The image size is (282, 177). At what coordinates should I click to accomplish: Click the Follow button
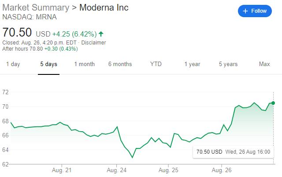[255, 11]
